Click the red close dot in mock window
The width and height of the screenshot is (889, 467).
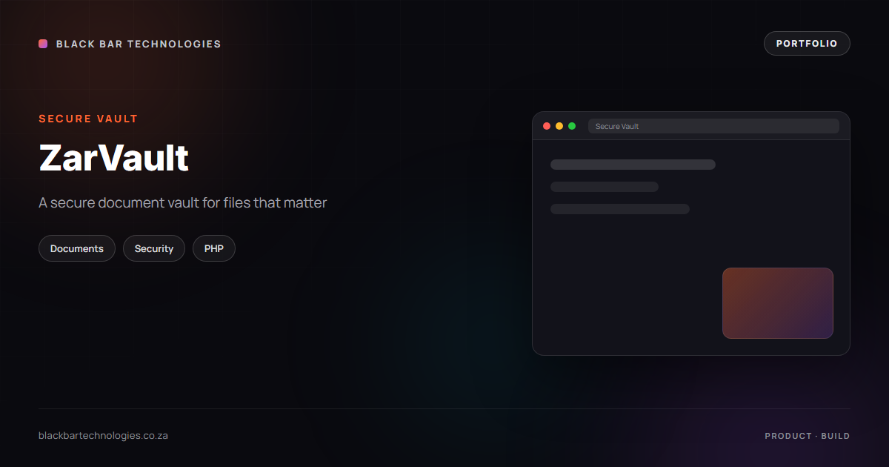(547, 126)
